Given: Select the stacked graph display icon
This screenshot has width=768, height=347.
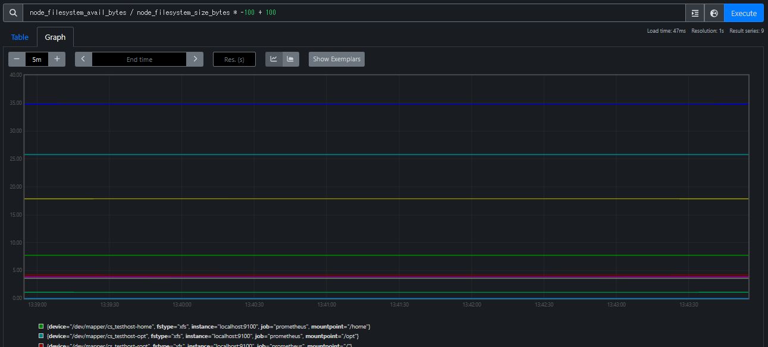Looking at the screenshot, I should (x=290, y=59).
